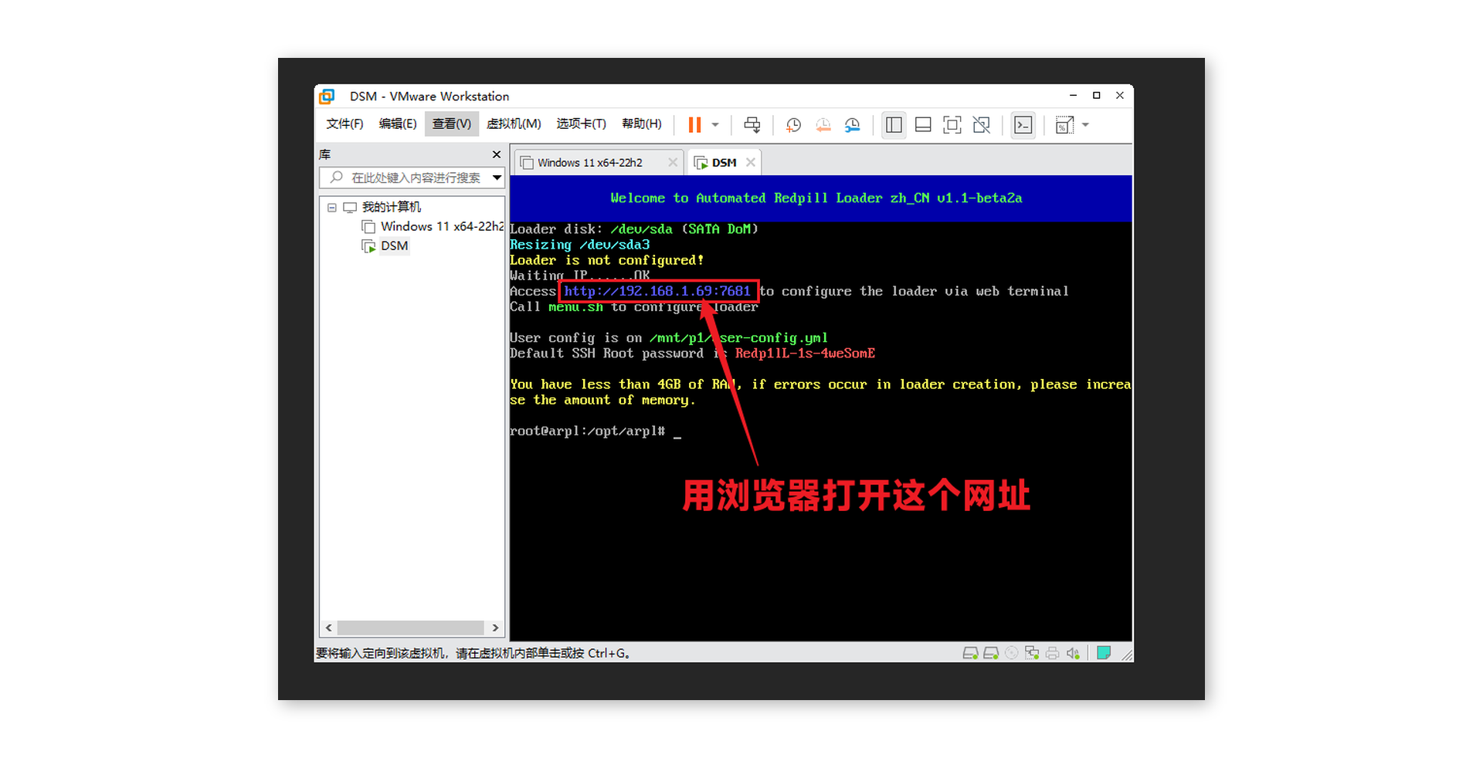Minimize the VMware Workstation window

1073,96
